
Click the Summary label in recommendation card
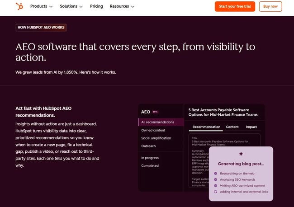pyautogui.click(x=198, y=151)
